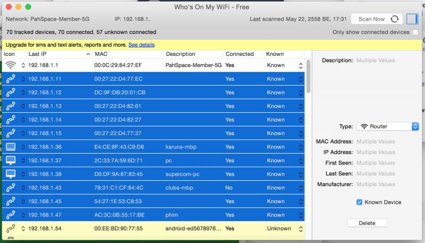The height and width of the screenshot is (243, 425).
Task: Click the Wi-Fi router icon for 192.168.1.1
Action: click(11, 65)
